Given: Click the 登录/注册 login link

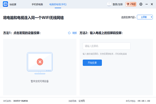Looking at the screenshot, I should pyautogui.click(x=117, y=4).
